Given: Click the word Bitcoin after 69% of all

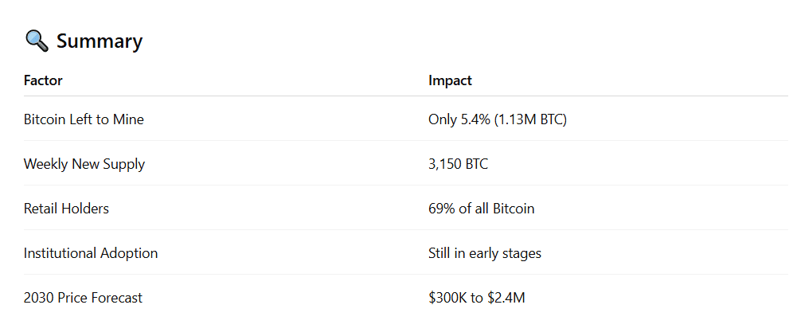Looking at the screenshot, I should point(514,209).
